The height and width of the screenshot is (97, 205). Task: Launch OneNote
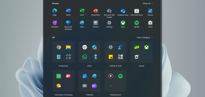55,23
